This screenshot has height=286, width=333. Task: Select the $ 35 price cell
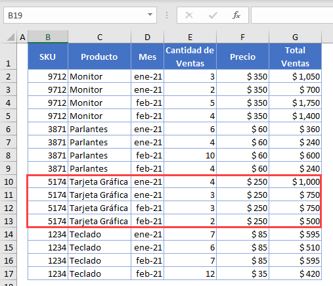pos(242,274)
